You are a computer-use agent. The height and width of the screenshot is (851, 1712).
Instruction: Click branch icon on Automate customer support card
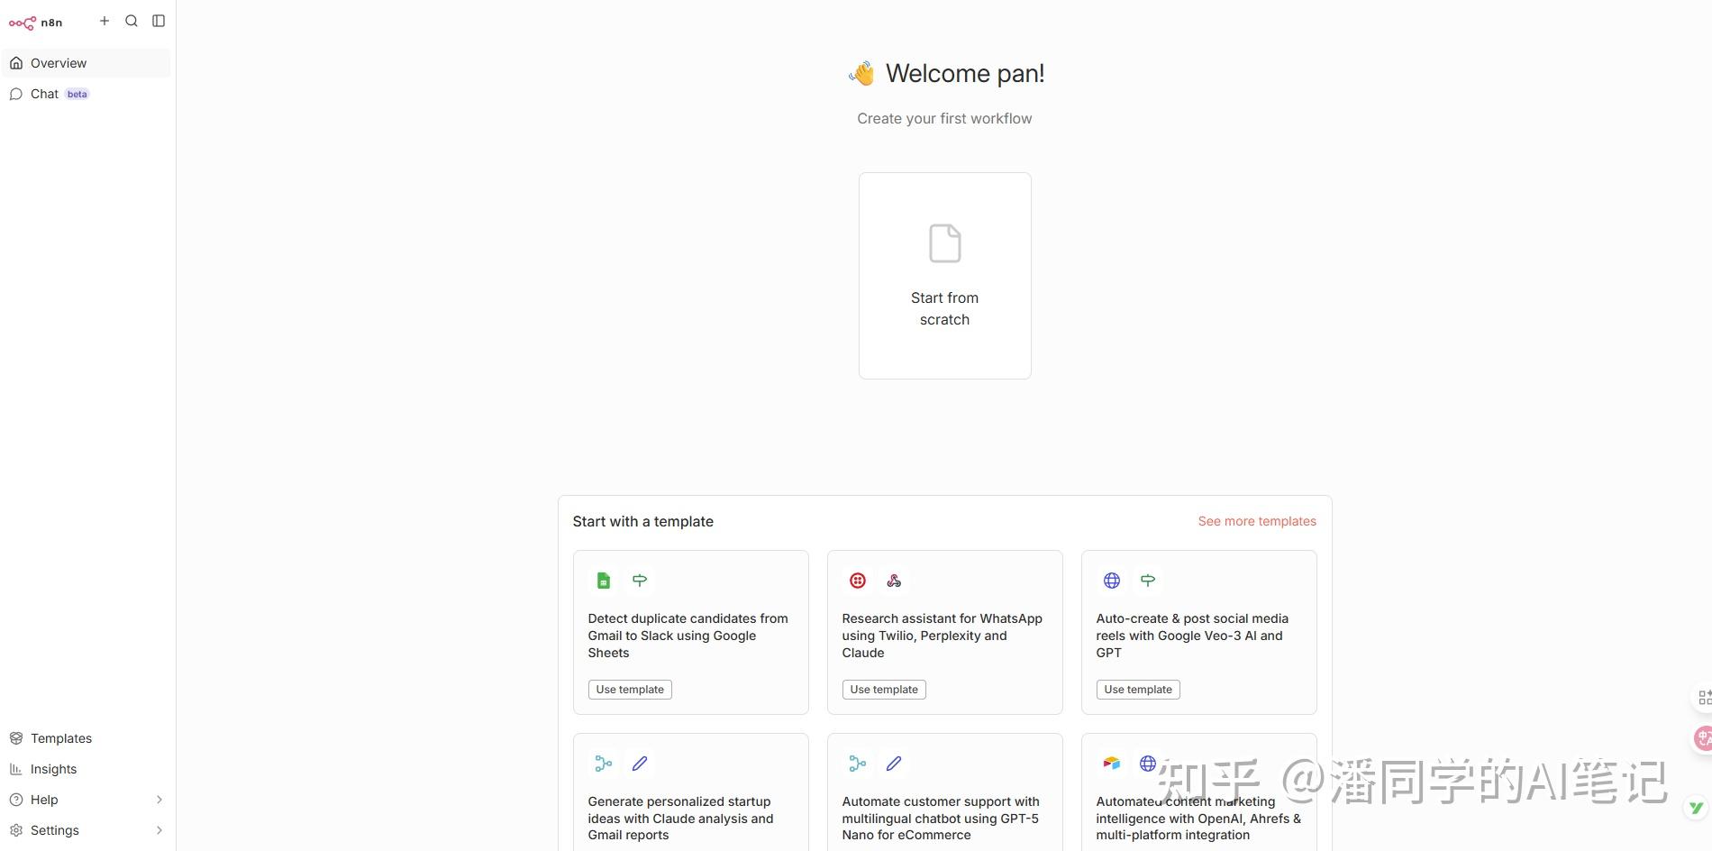(x=858, y=764)
